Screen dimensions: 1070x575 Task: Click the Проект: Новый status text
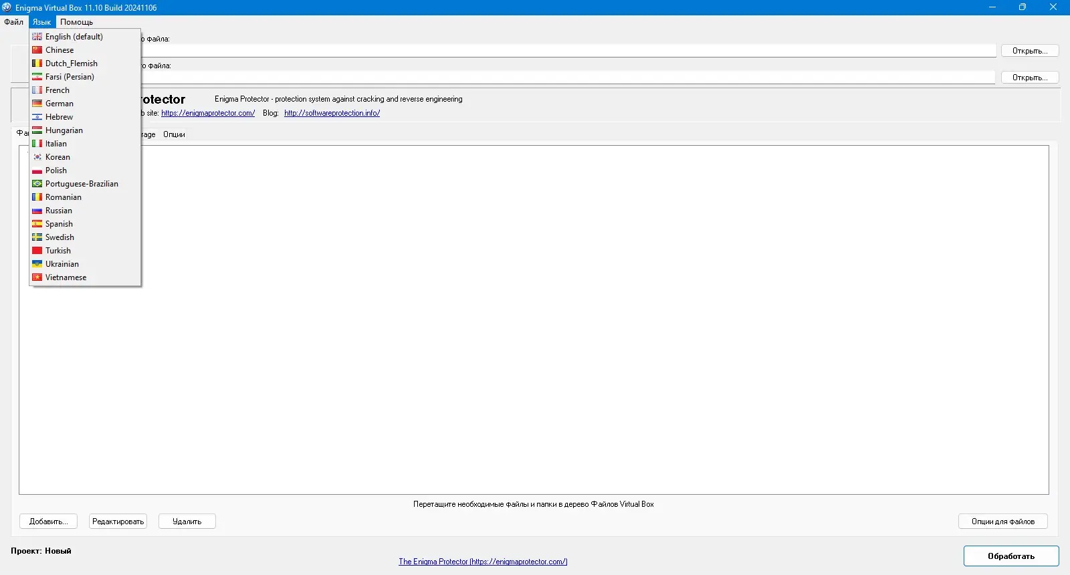pyautogui.click(x=41, y=551)
